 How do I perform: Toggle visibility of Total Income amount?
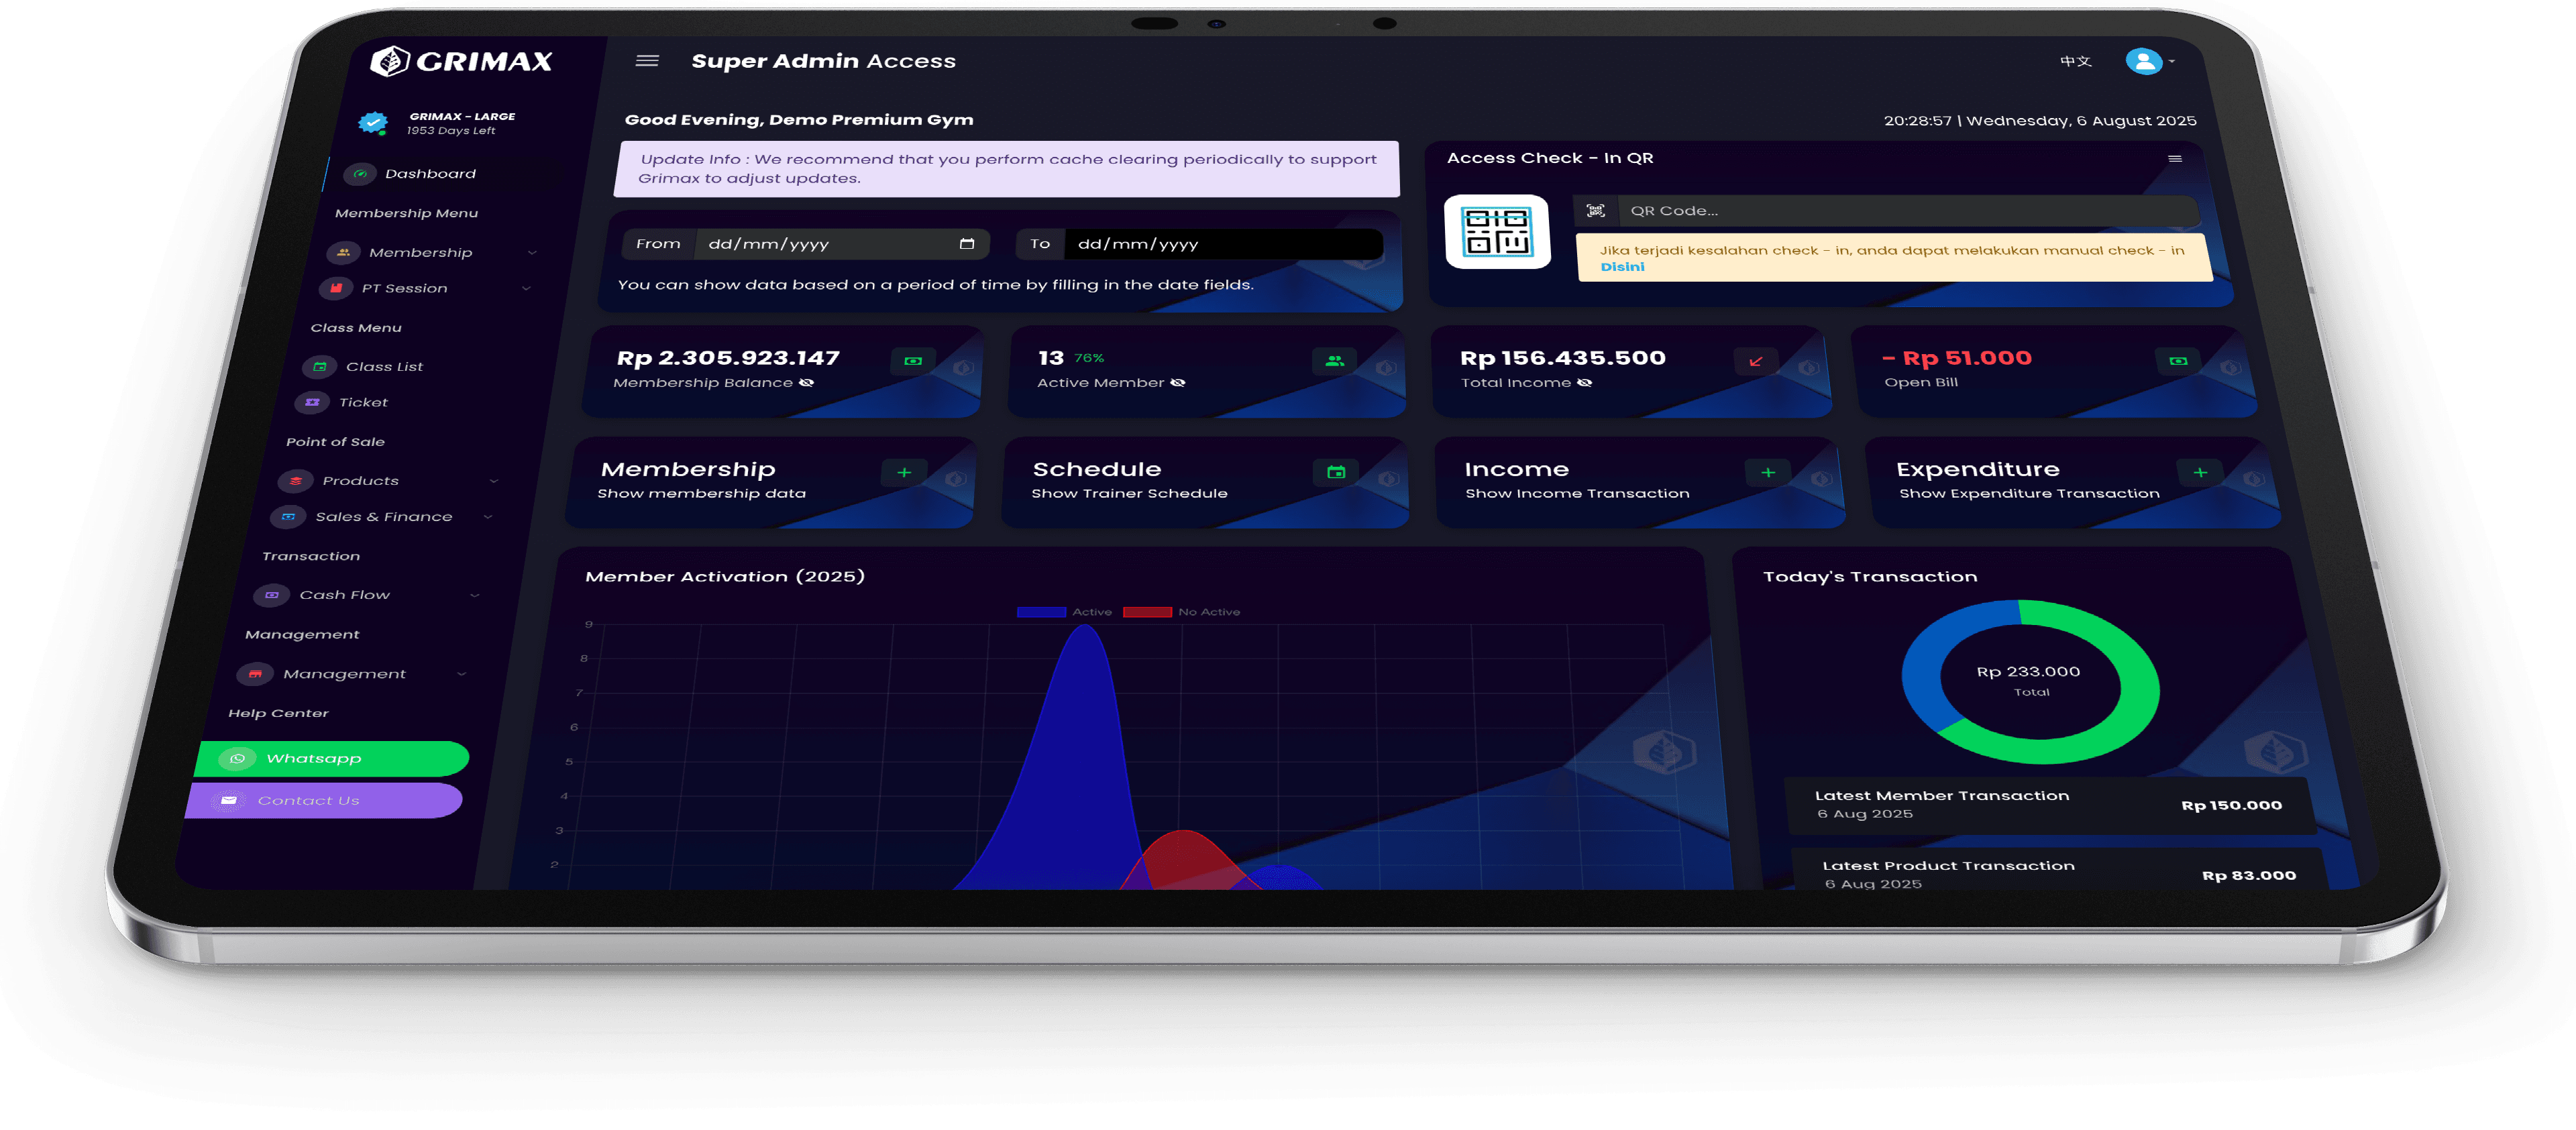[x=1584, y=383]
